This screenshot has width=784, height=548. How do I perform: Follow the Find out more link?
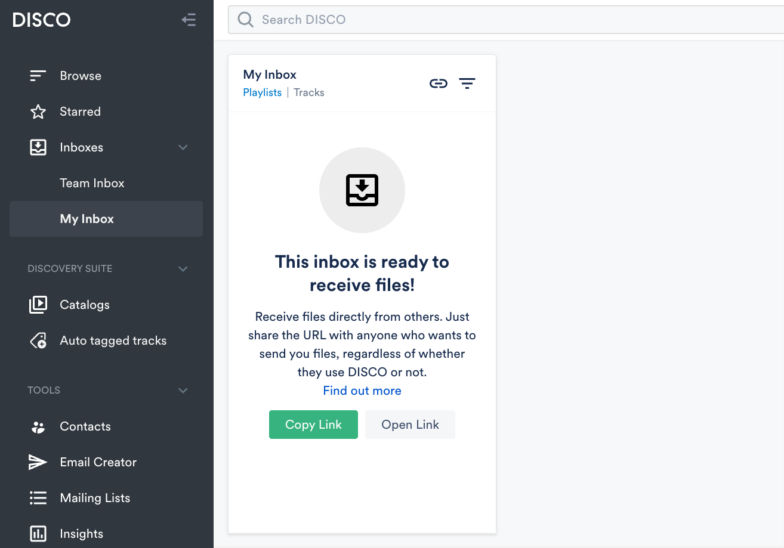[362, 391]
